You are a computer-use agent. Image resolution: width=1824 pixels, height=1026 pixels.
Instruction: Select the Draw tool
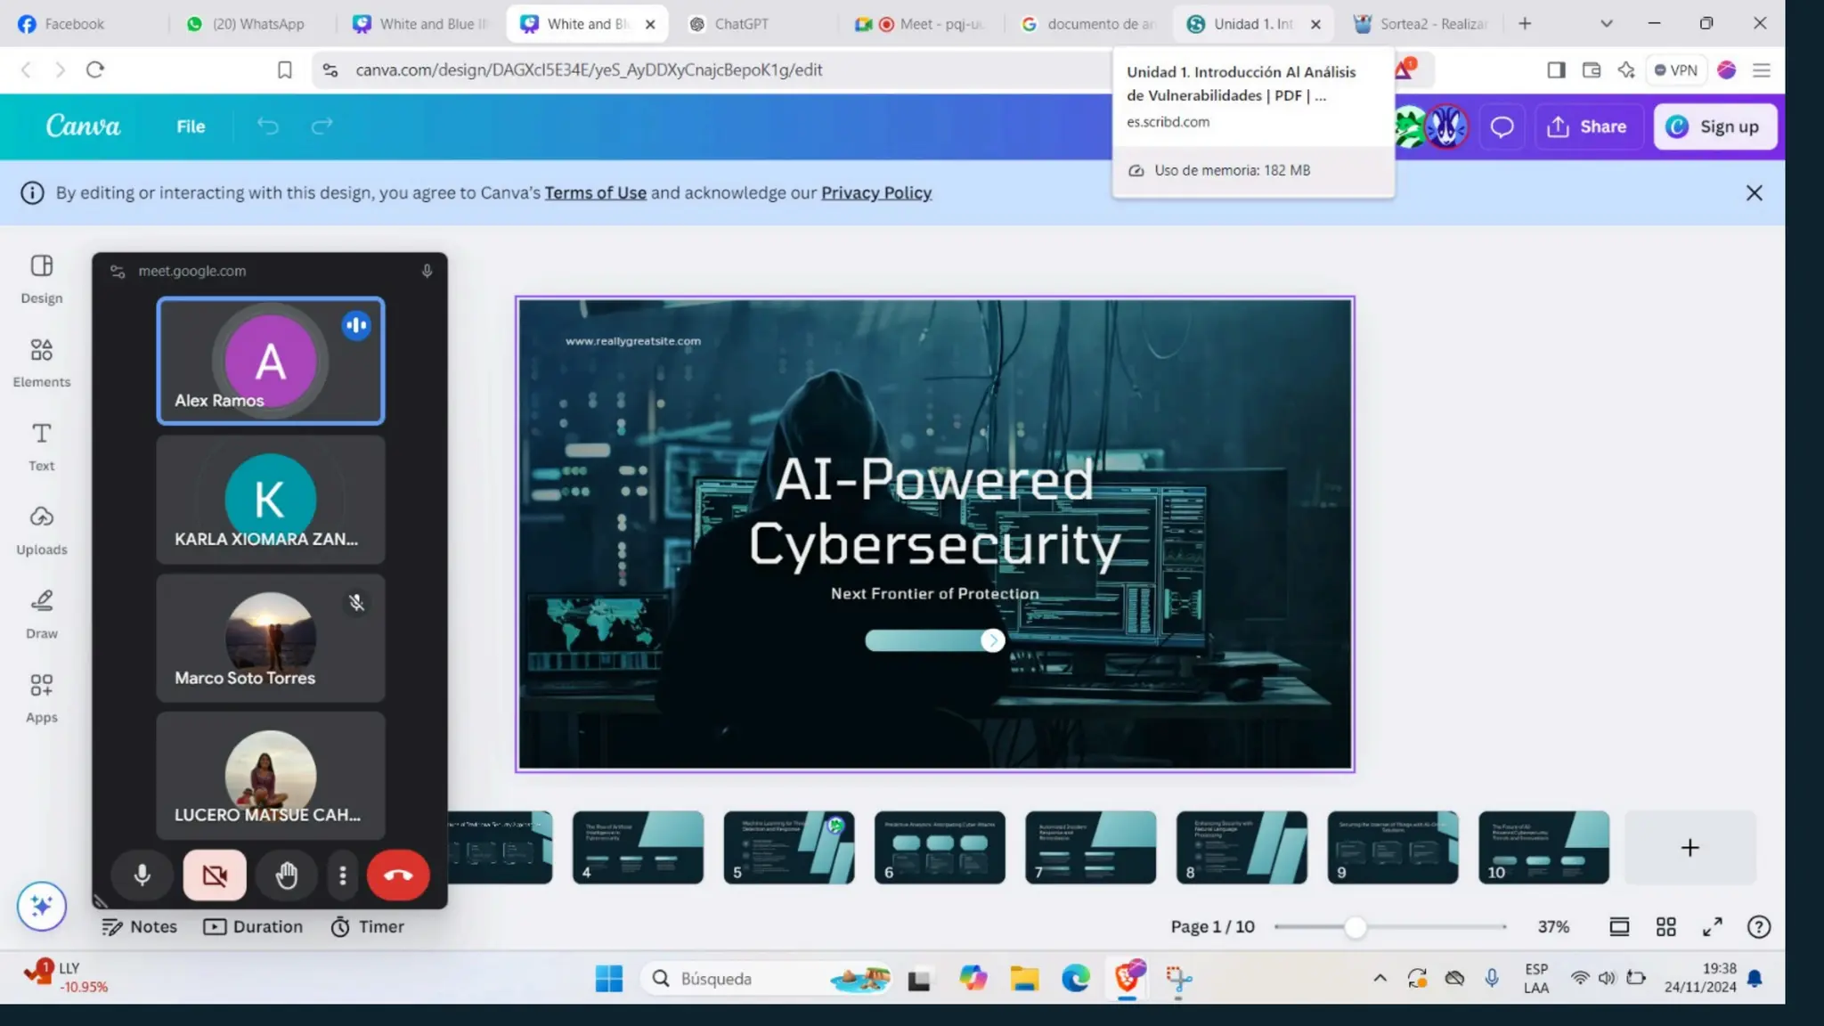coord(41,614)
